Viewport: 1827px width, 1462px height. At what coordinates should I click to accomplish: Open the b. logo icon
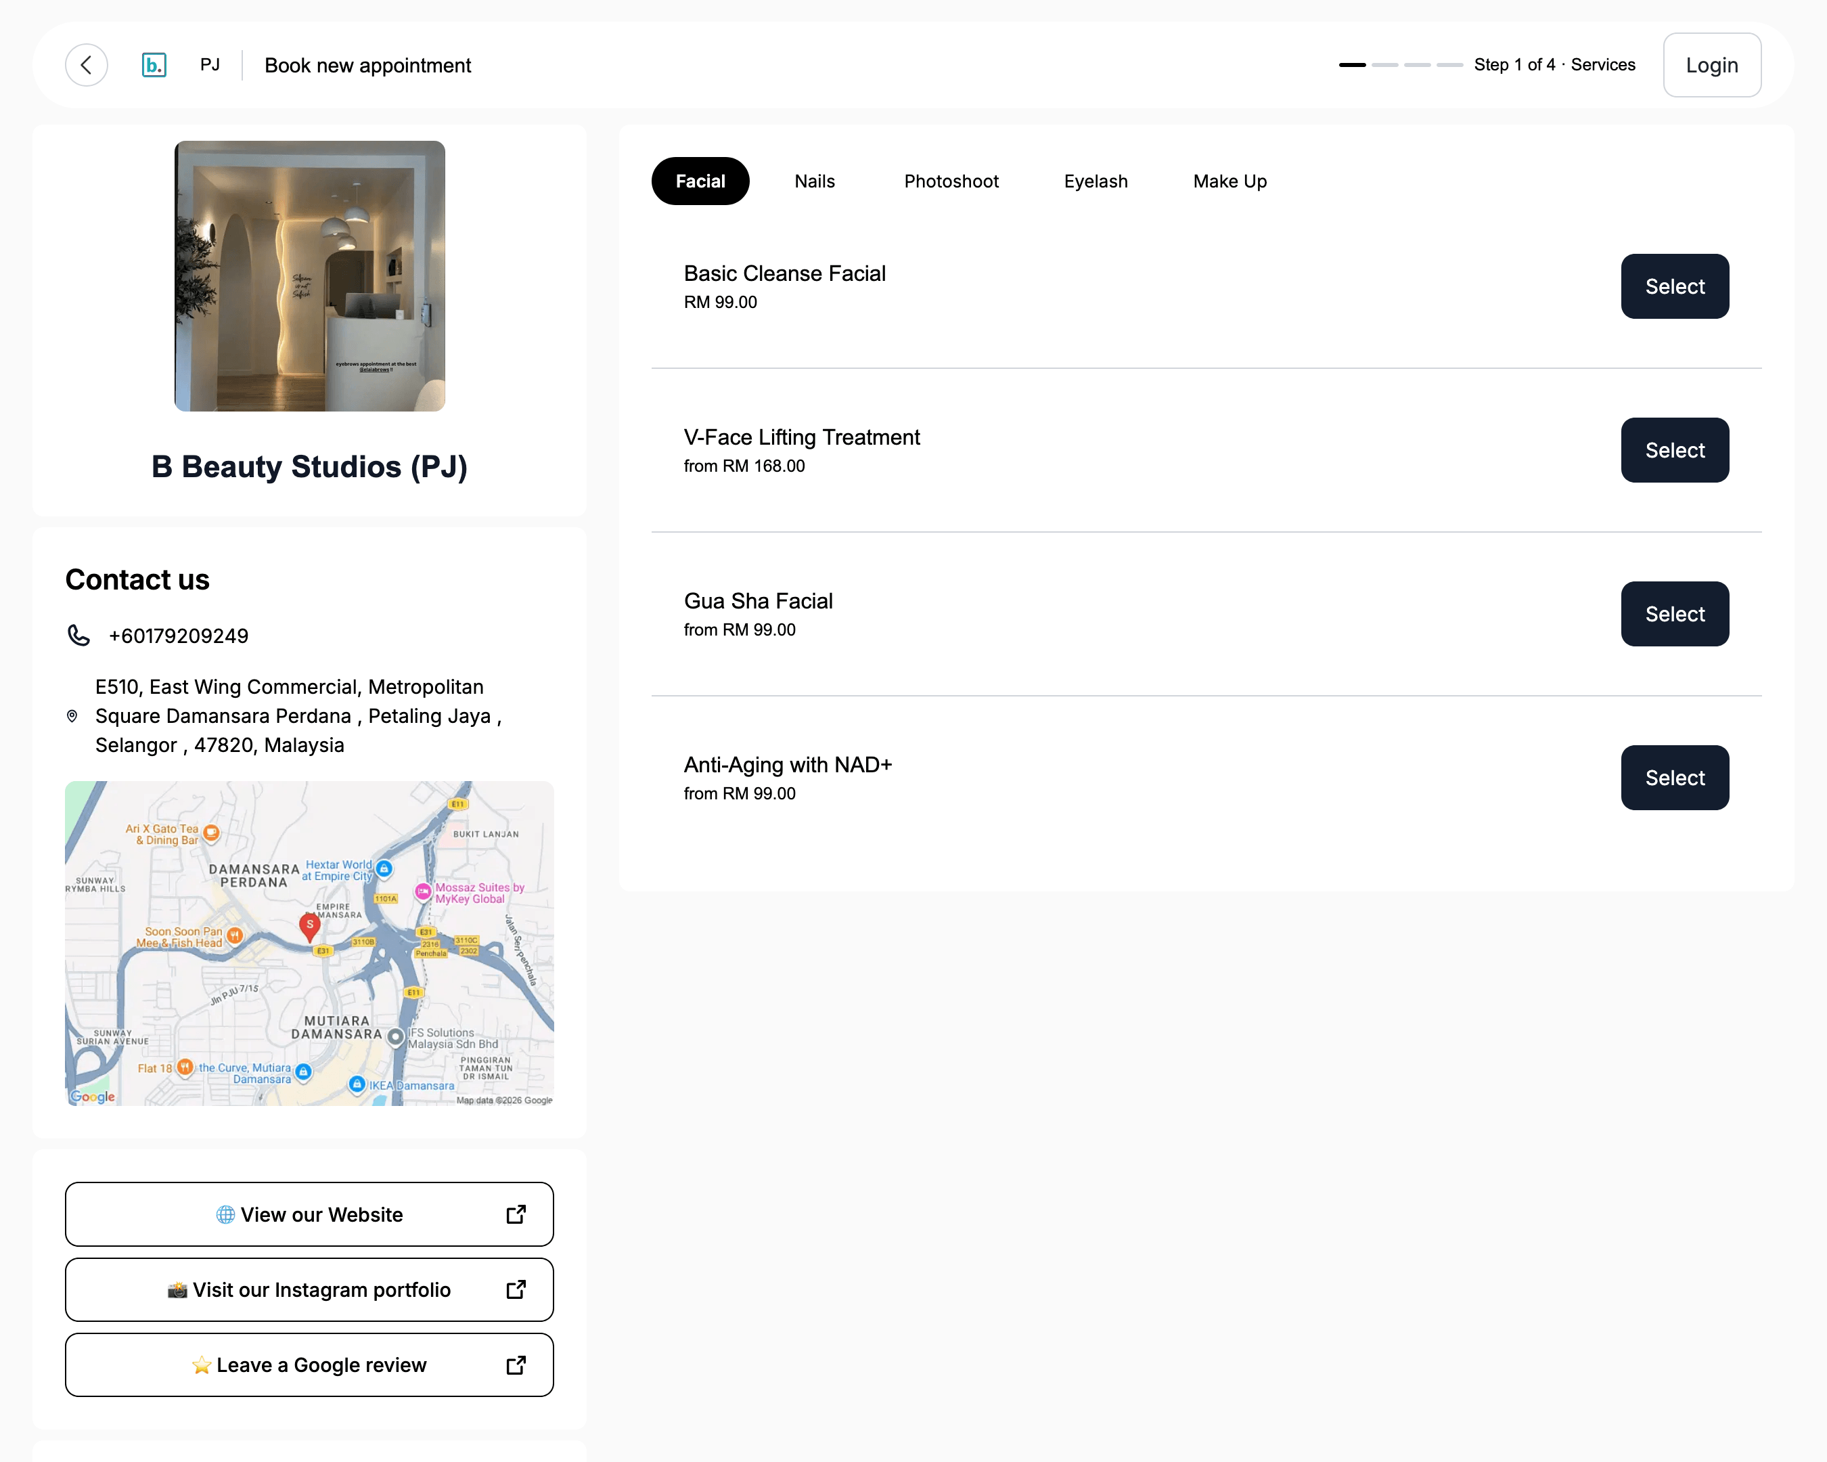point(154,65)
